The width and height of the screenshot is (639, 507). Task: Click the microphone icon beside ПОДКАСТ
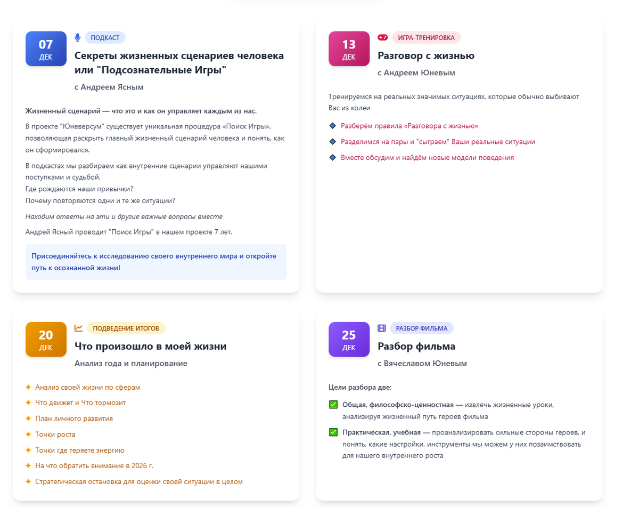(x=78, y=37)
